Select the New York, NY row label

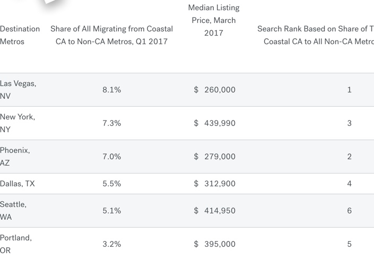(18, 123)
